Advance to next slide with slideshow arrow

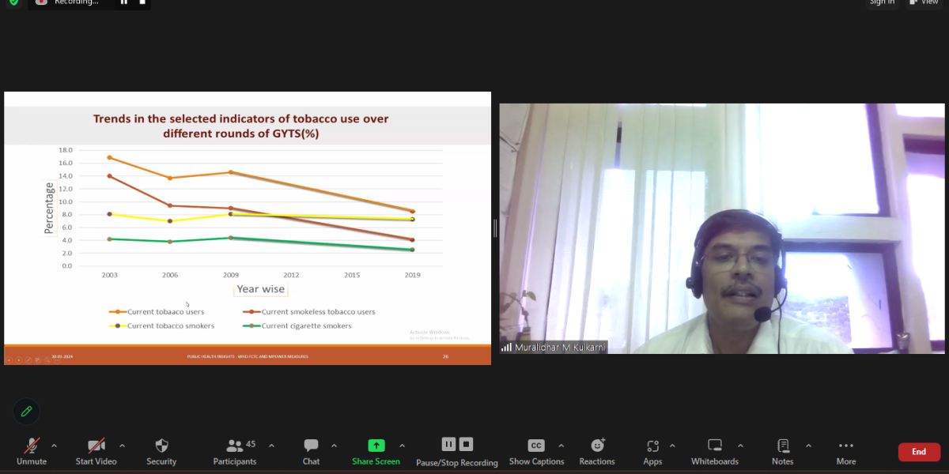coord(18,360)
